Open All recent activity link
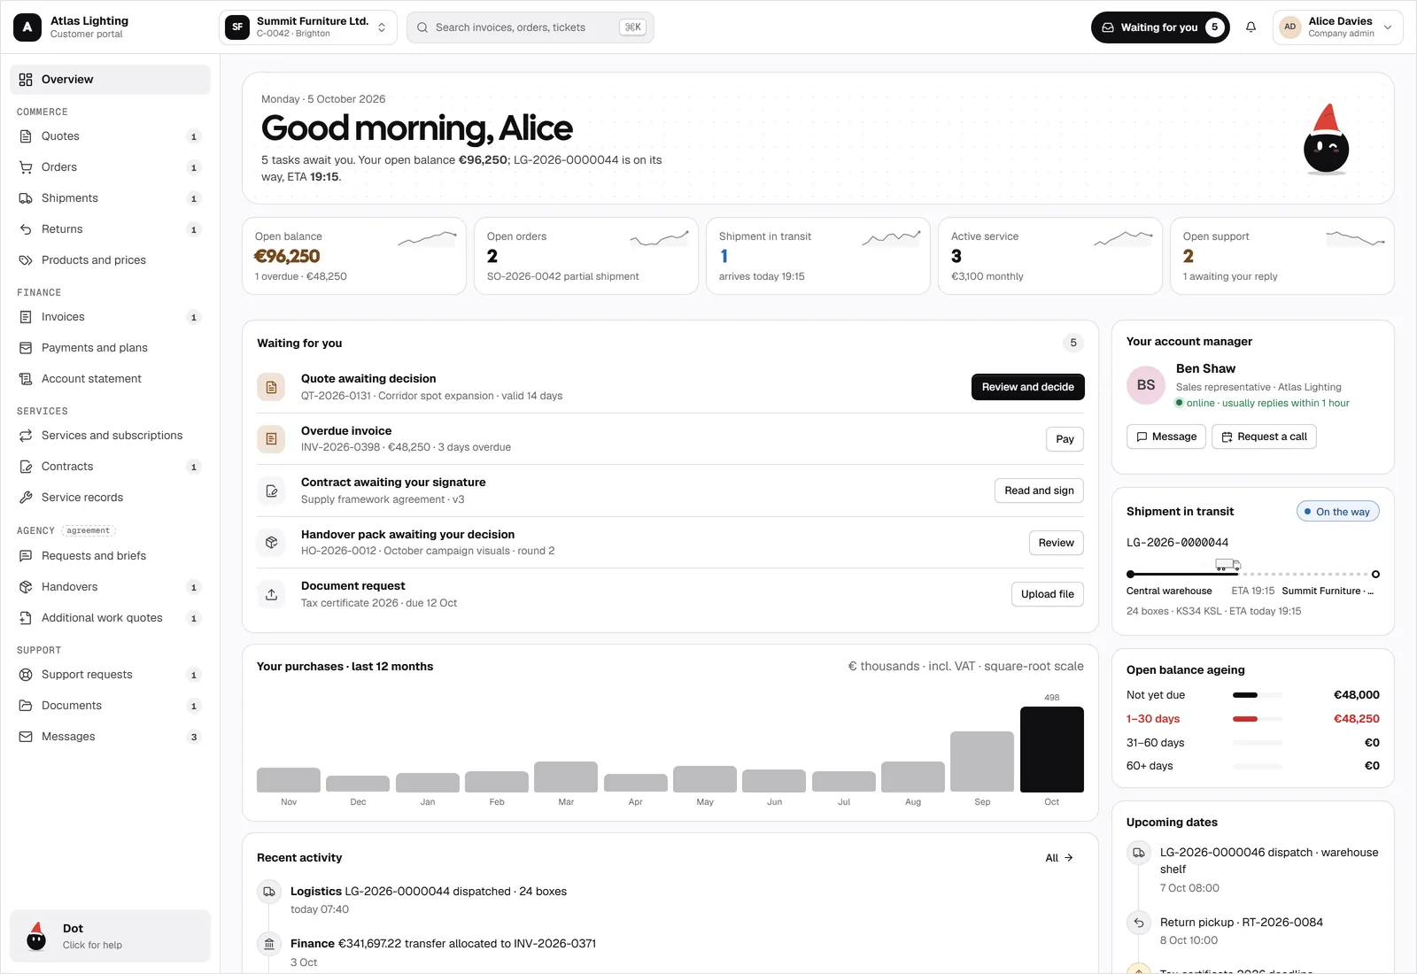Image resolution: width=1417 pixels, height=974 pixels. 1059,858
